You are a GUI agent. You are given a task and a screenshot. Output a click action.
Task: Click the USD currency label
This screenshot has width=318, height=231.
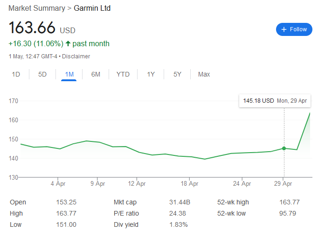[68, 30]
